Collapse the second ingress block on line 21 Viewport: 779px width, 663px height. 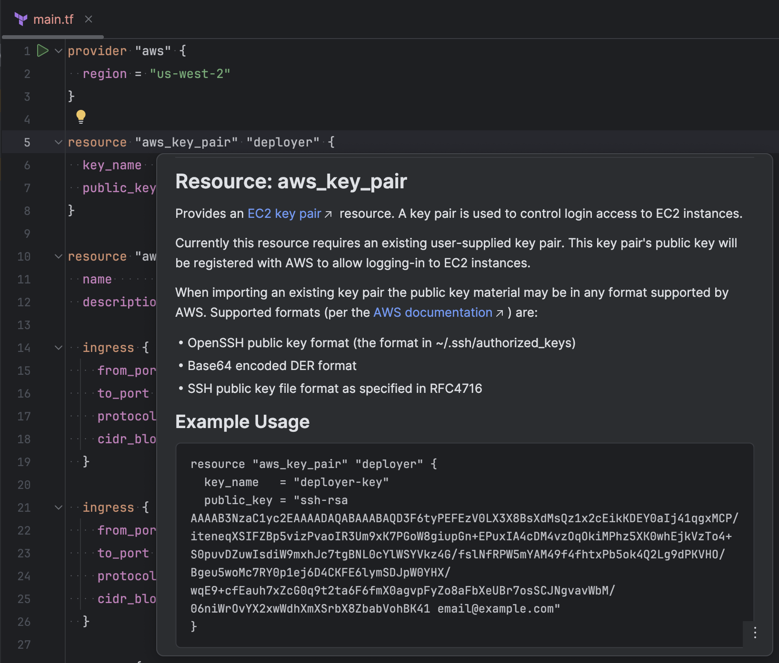point(58,507)
